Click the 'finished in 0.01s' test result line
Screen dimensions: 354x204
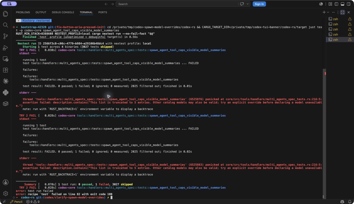pos(107,86)
